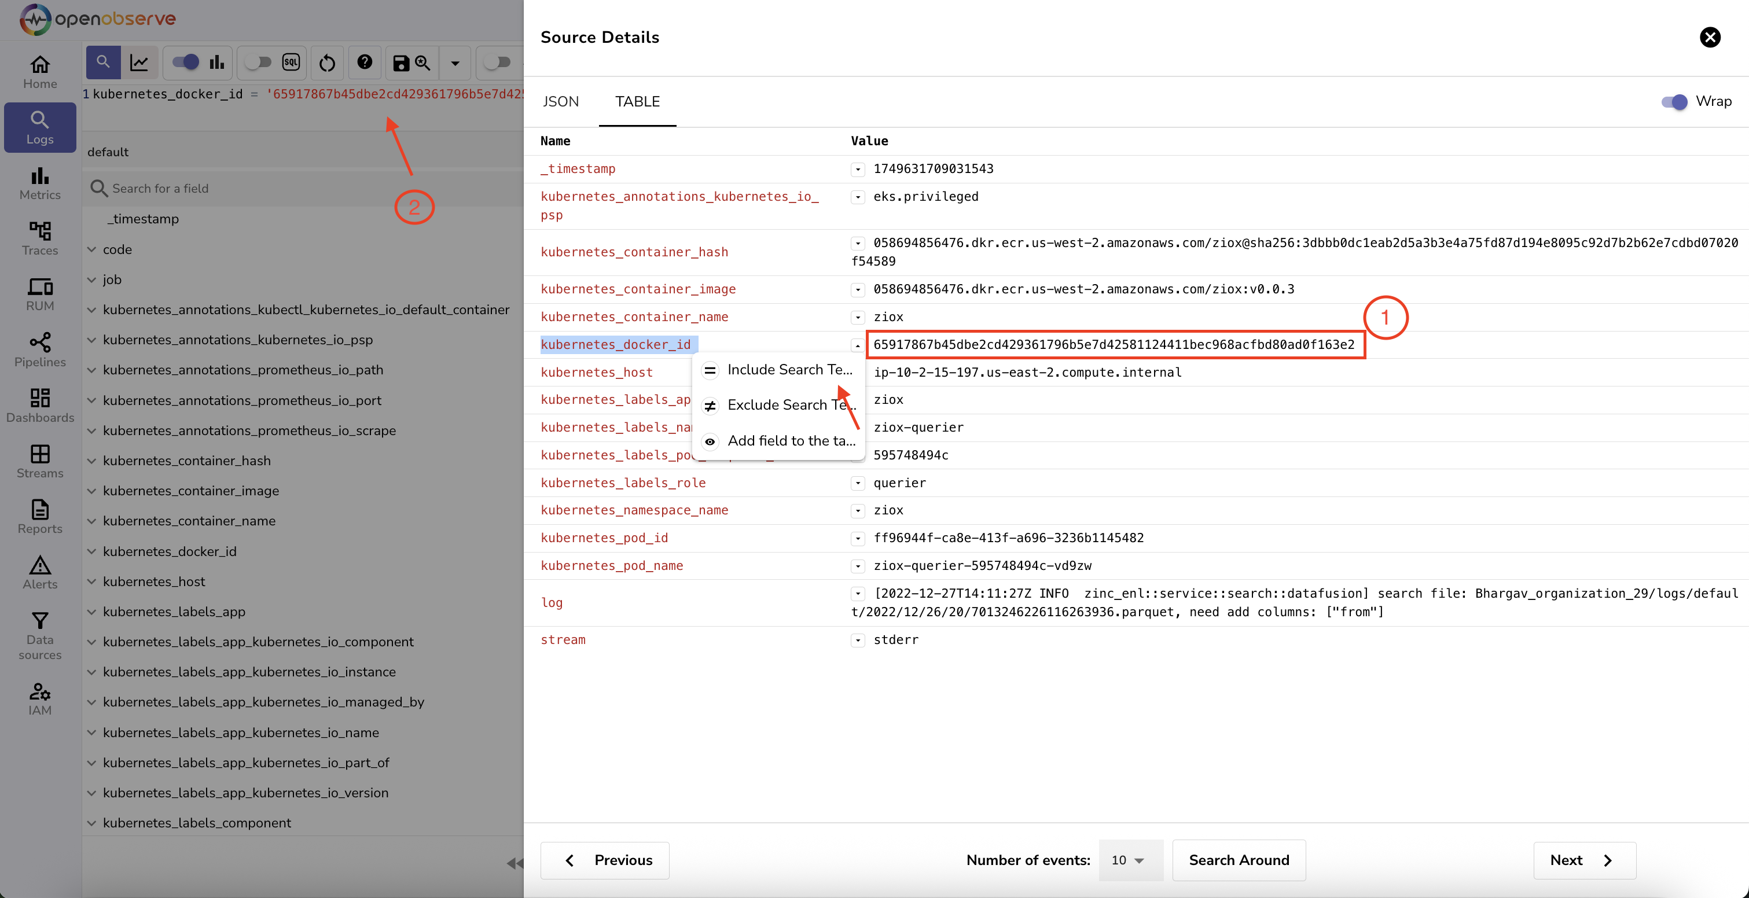
Task: Choose Exclude Search Term option
Action: 779,405
